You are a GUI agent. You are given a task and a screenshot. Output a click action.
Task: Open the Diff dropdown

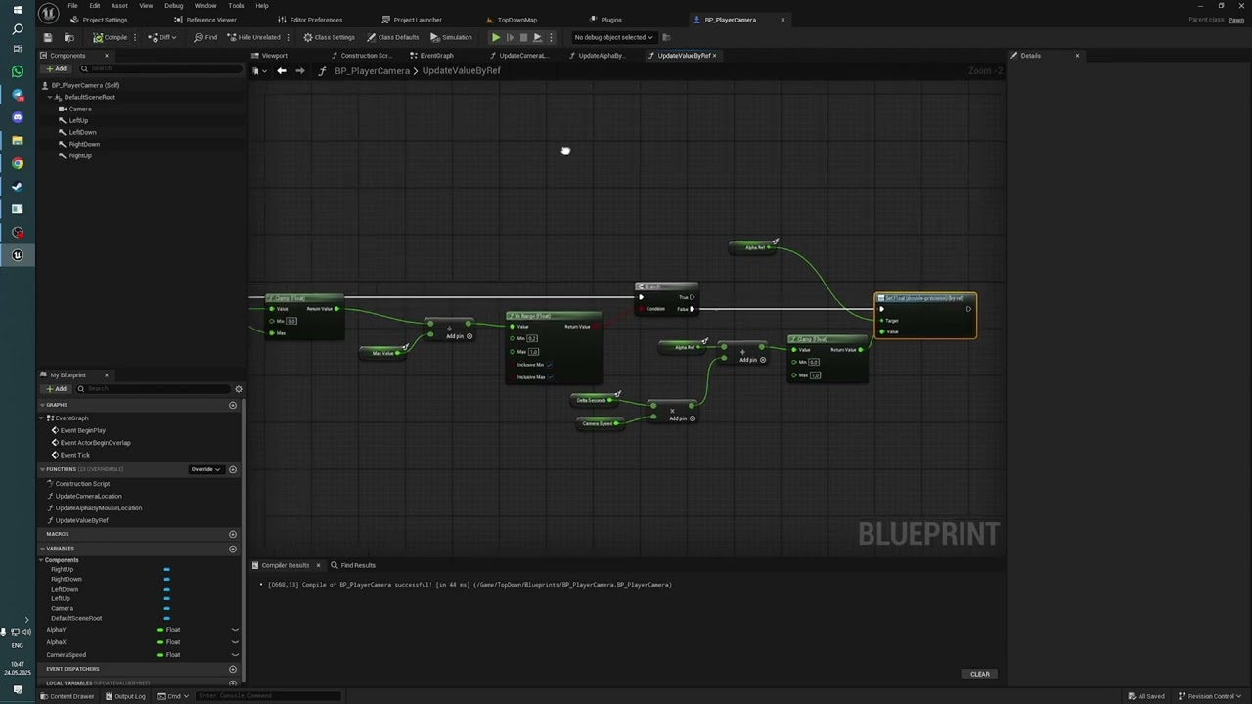(x=162, y=37)
